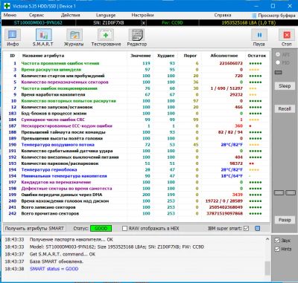Click the Худшее column header
Image resolution: width=298 pixels, height=283 pixels.
tap(165, 56)
